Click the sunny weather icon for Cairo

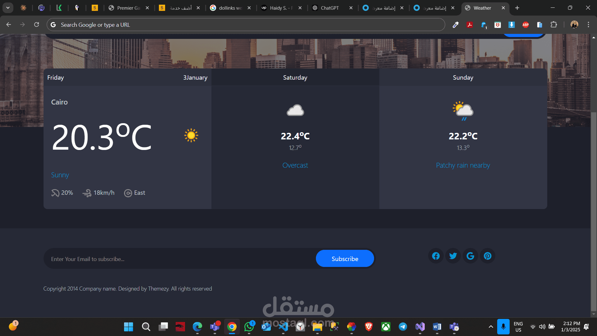[191, 135]
